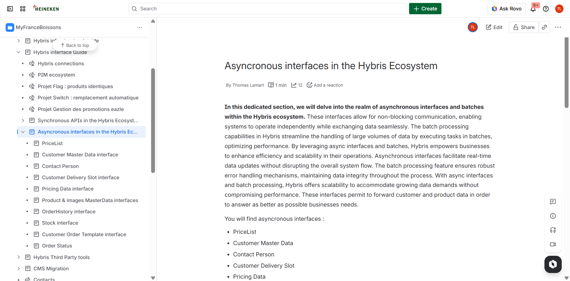Open Thomas Lamart's author profile

[x=248, y=85]
